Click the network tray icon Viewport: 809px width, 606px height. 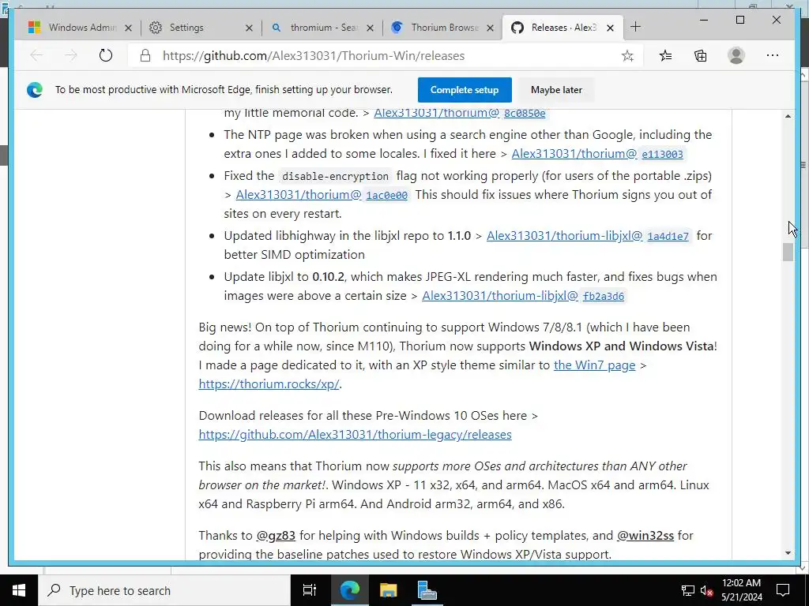688,590
